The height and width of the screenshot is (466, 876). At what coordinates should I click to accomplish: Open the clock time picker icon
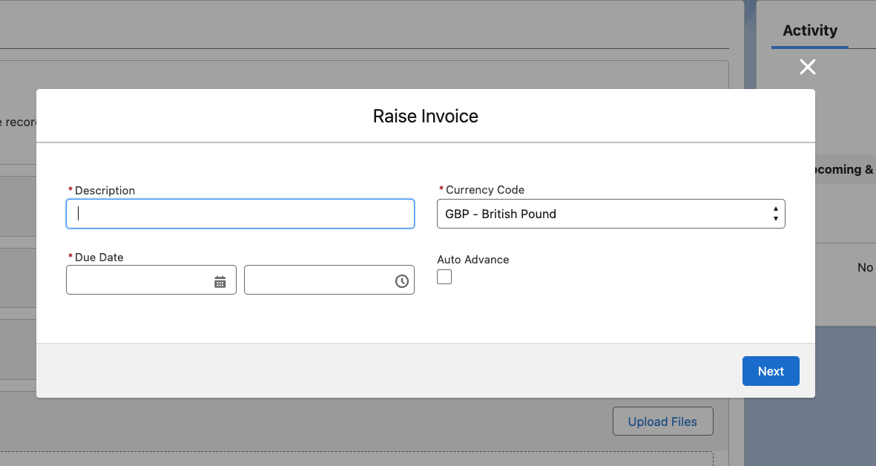pos(401,281)
